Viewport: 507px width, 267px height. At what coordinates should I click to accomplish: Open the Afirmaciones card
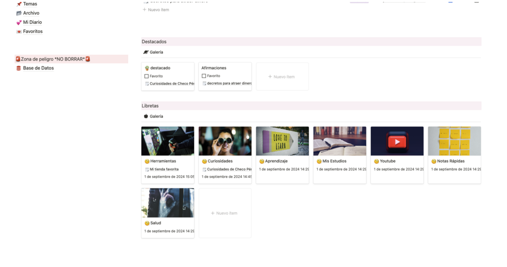coord(225,77)
